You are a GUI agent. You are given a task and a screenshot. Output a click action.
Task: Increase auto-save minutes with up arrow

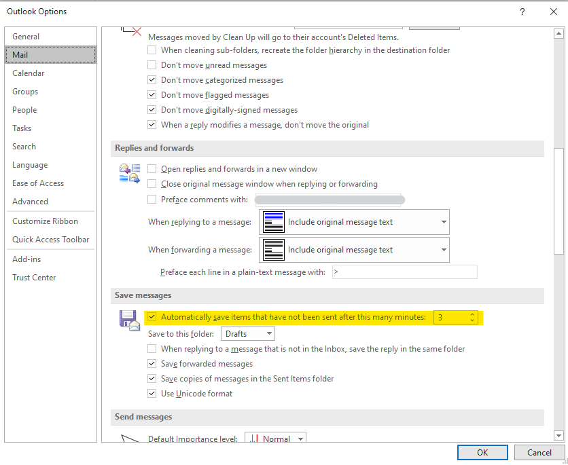tap(472, 314)
